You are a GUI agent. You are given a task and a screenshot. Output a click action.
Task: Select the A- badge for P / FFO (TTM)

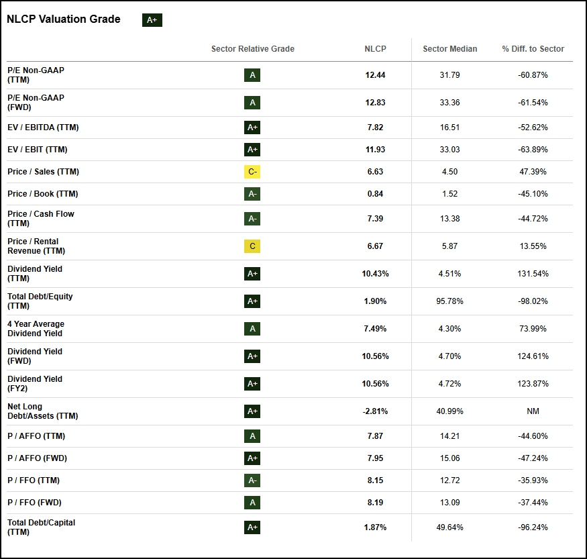coord(252,480)
